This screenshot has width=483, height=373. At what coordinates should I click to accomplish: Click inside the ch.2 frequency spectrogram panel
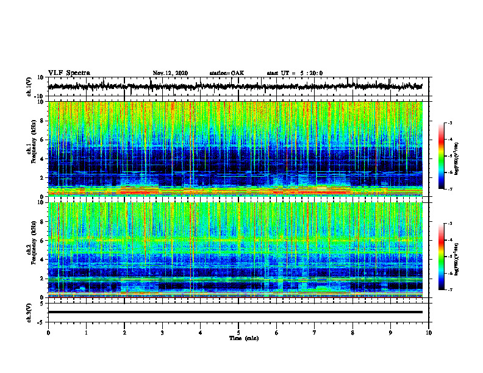coord(235,250)
